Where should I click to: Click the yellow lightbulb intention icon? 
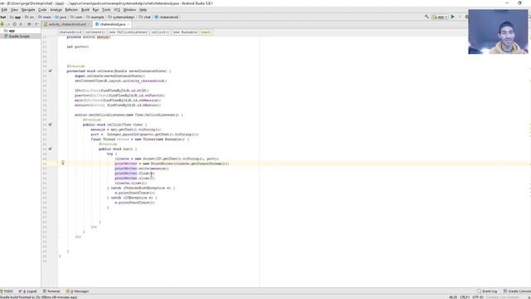[x=63, y=163]
